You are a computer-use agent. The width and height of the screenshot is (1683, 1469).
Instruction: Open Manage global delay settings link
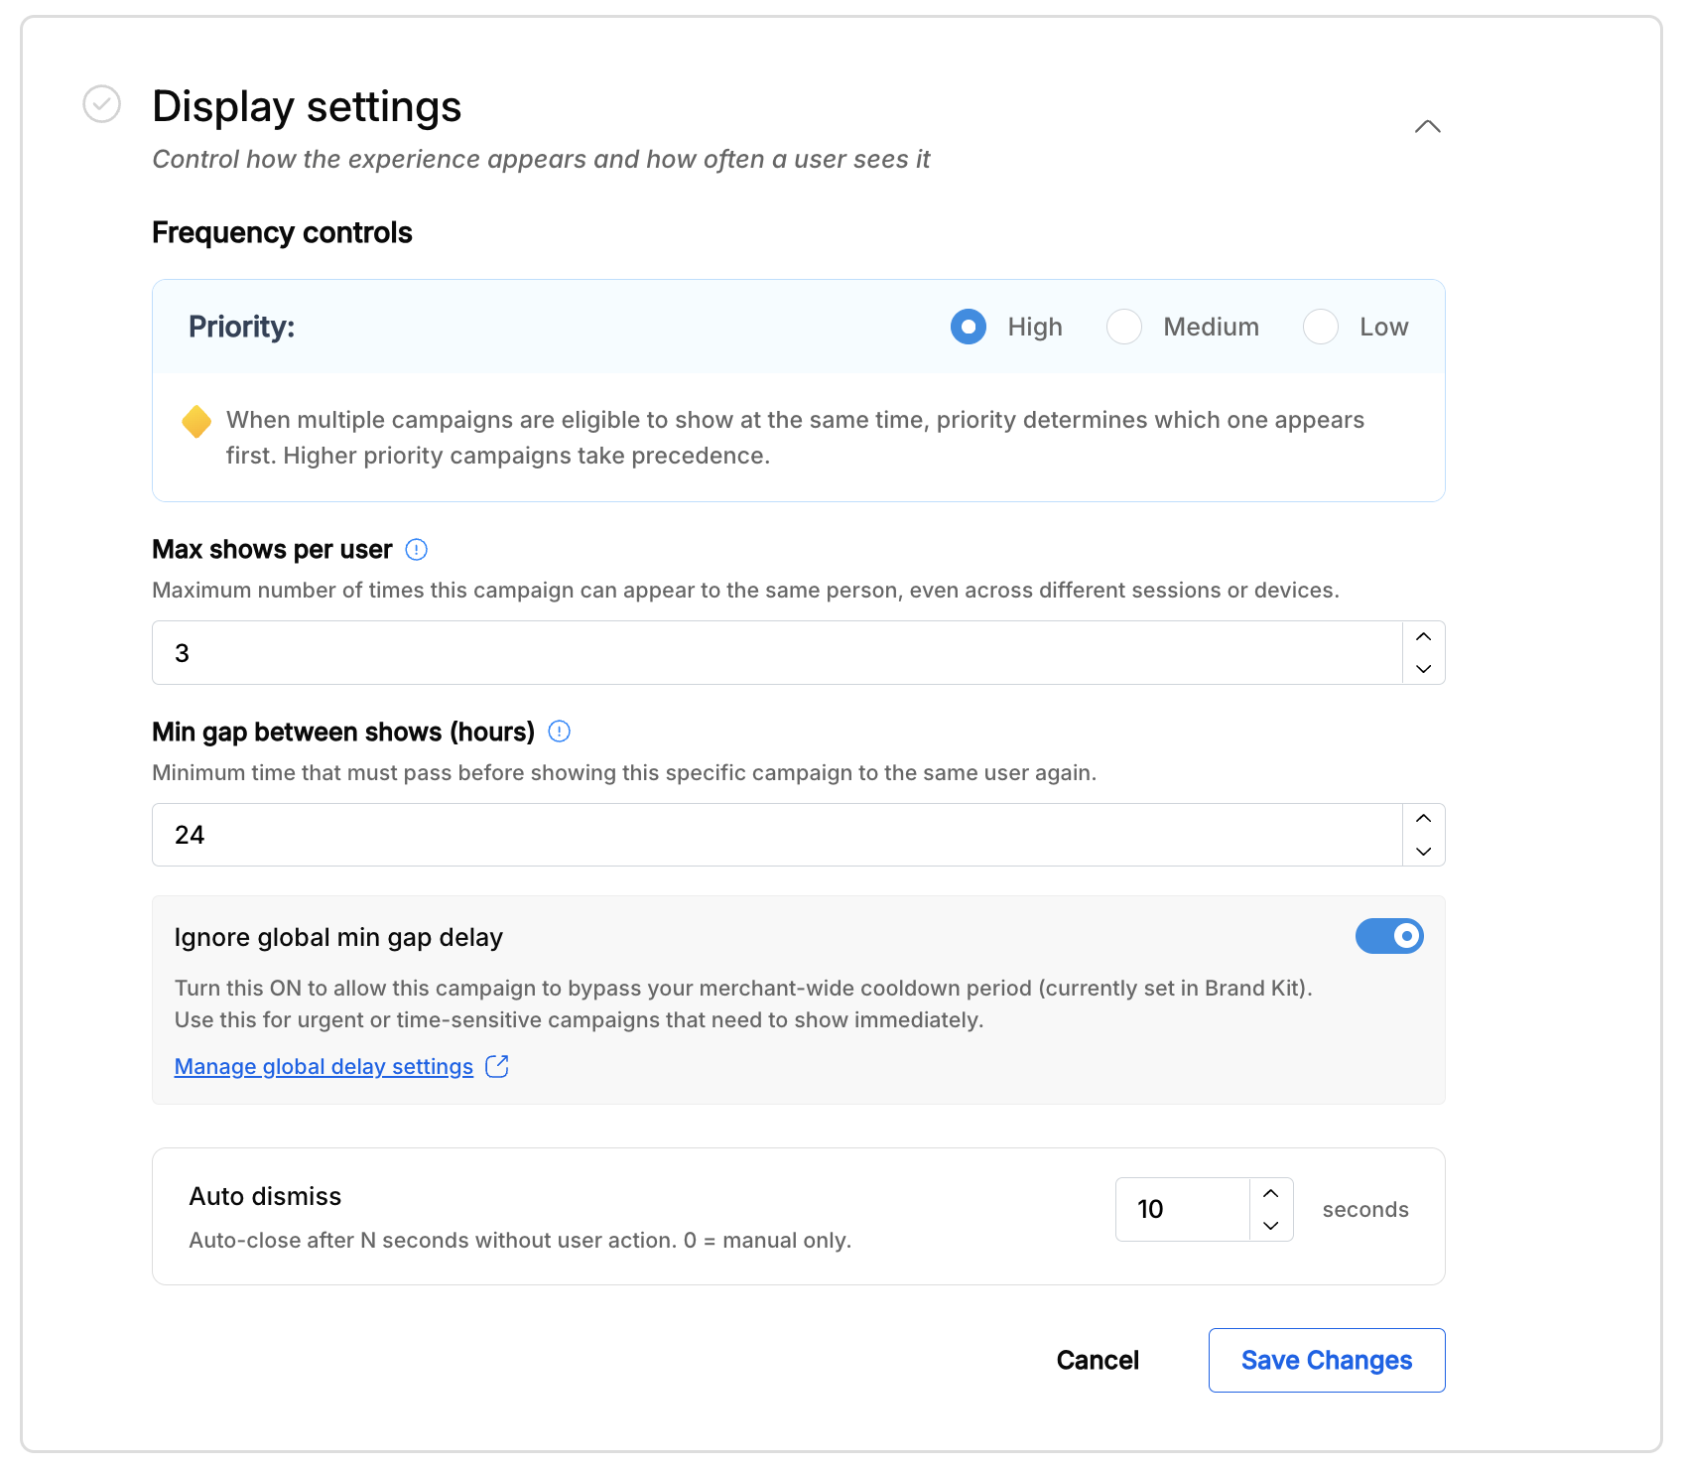coord(324,1067)
